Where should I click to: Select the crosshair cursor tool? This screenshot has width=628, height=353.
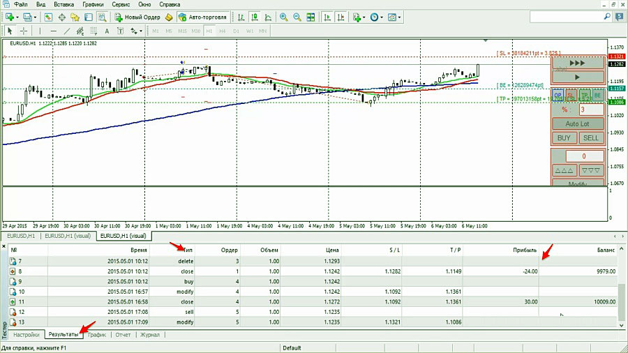click(24, 31)
